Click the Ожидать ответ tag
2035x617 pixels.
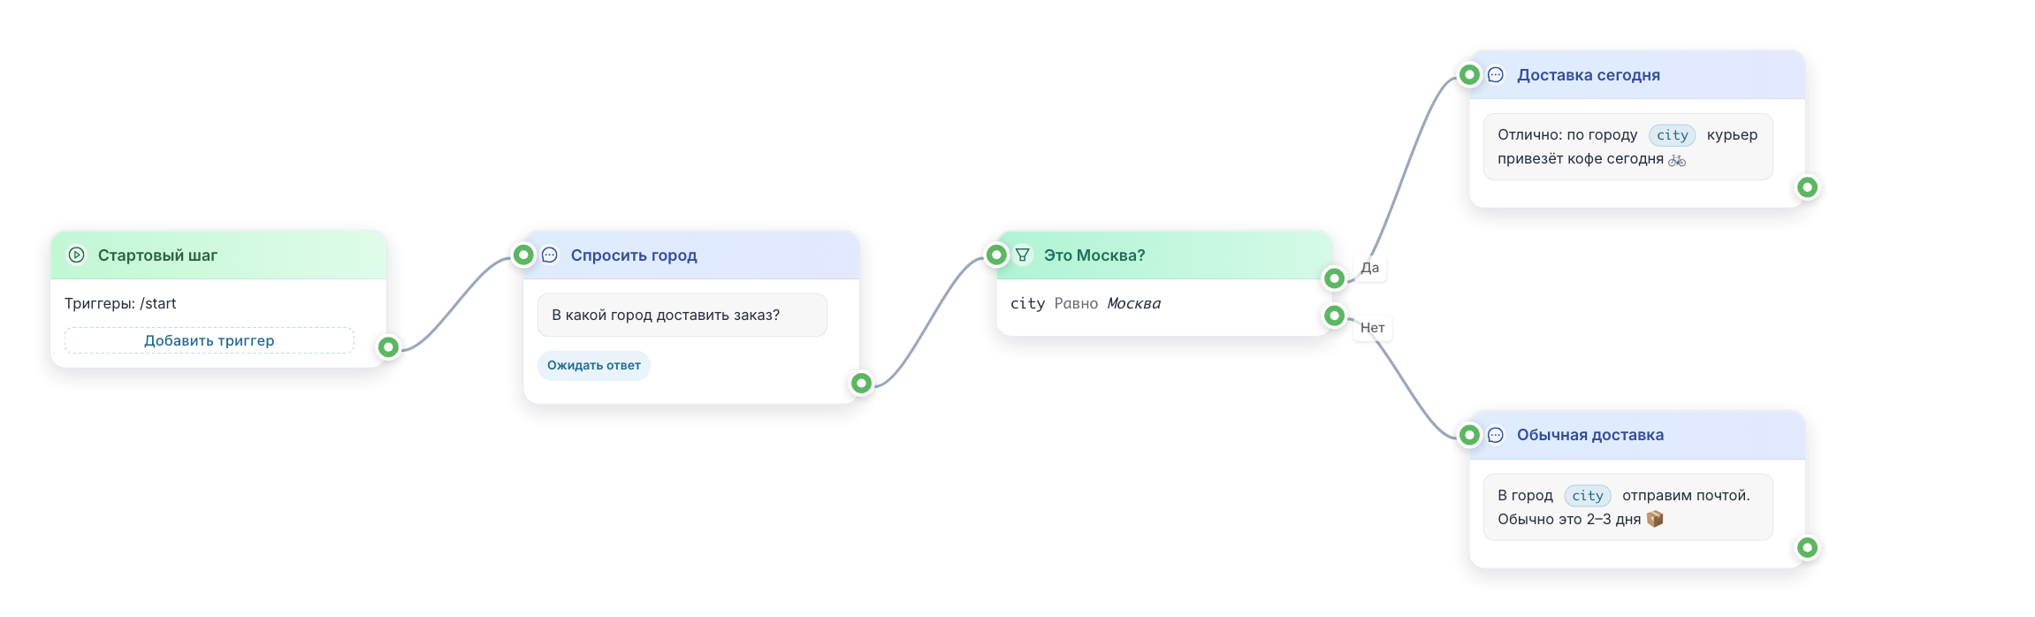pos(594,365)
